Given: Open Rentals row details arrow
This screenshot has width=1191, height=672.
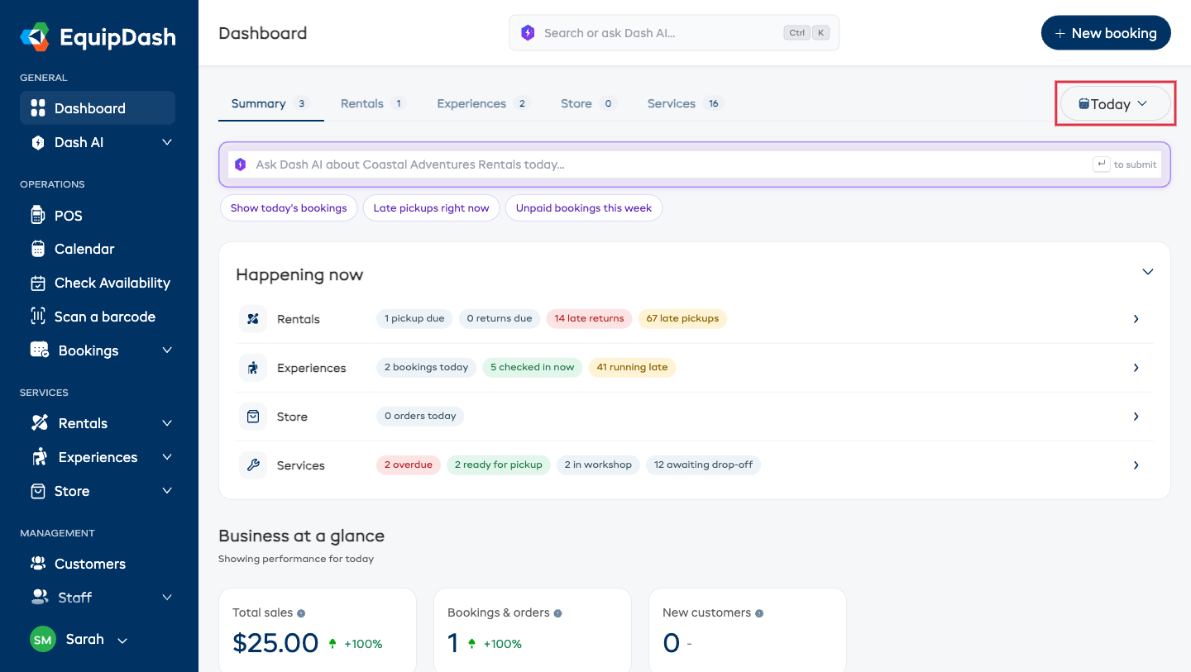Looking at the screenshot, I should click(1136, 319).
